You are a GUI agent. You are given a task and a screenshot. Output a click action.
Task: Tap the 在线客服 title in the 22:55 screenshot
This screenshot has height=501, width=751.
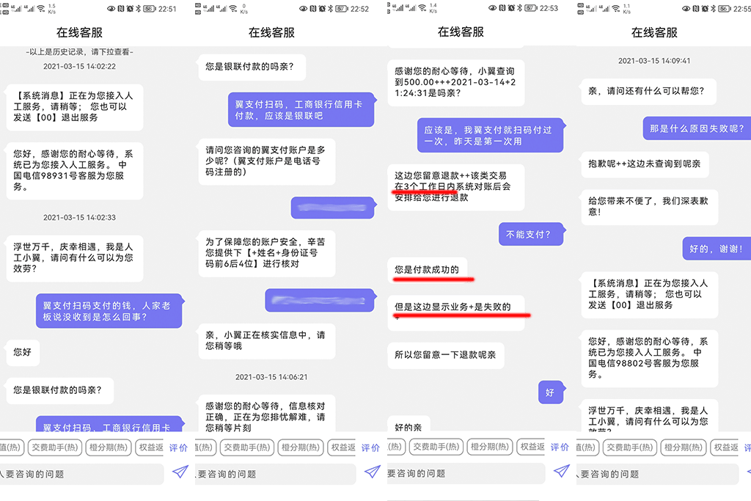654,32
